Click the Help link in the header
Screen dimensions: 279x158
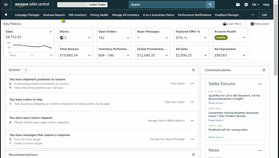coord(266,5)
